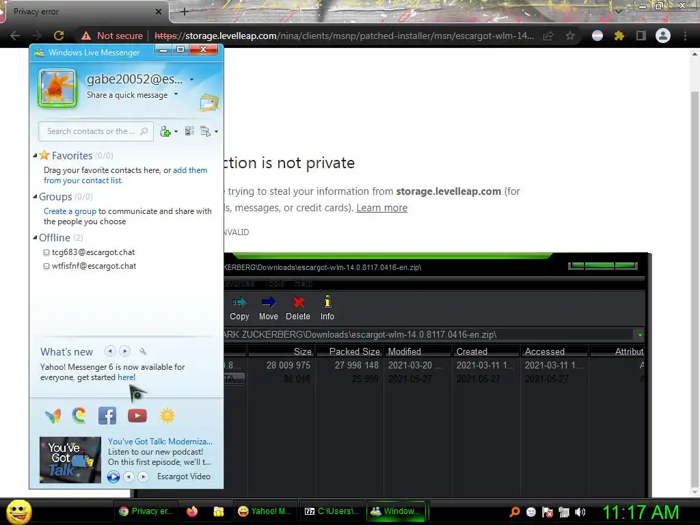
Task: Click the 11:17 AM taskbar clock
Action: 641,512
